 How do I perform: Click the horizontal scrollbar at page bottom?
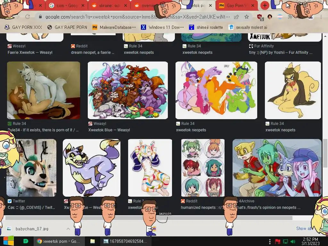149,218
